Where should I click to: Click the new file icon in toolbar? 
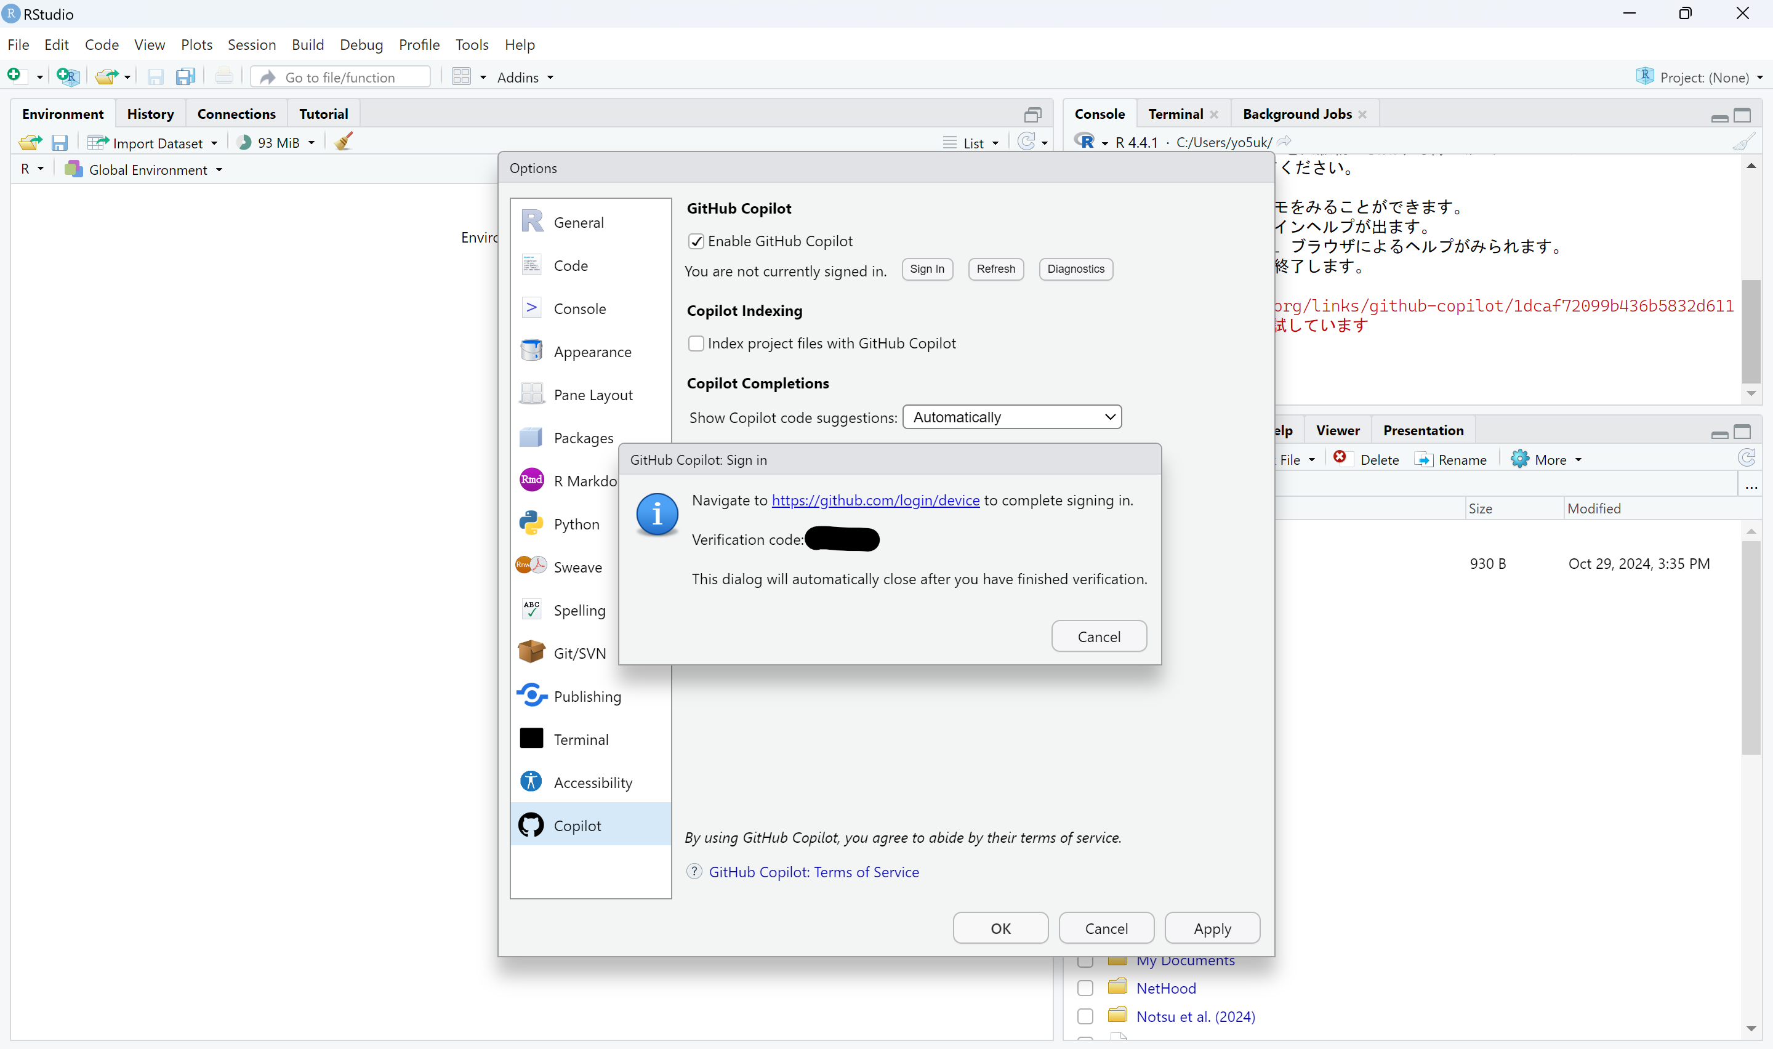tap(14, 76)
